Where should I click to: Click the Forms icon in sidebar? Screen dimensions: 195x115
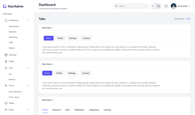(x=6, y=86)
